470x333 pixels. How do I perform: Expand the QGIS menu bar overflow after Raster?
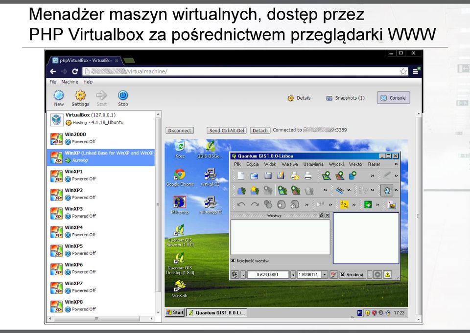click(396, 164)
